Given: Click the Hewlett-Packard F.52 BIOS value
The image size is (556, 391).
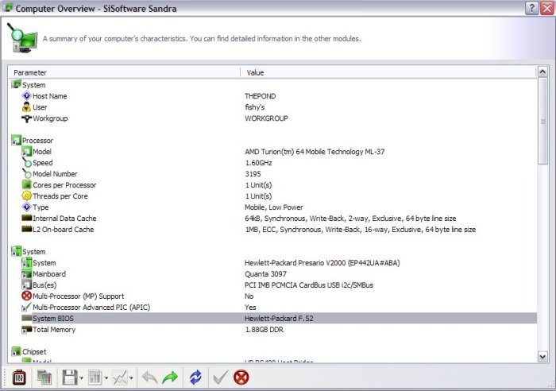Looking at the screenshot, I should click(x=279, y=318).
